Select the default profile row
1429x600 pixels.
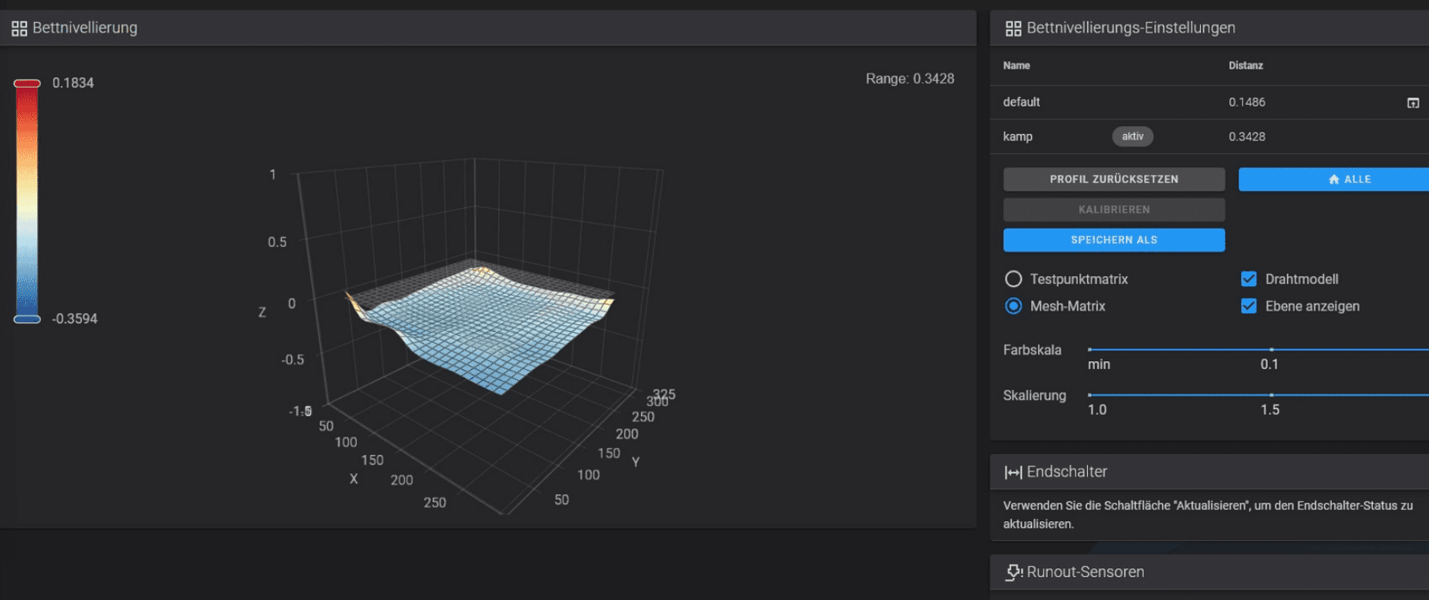click(x=1210, y=102)
